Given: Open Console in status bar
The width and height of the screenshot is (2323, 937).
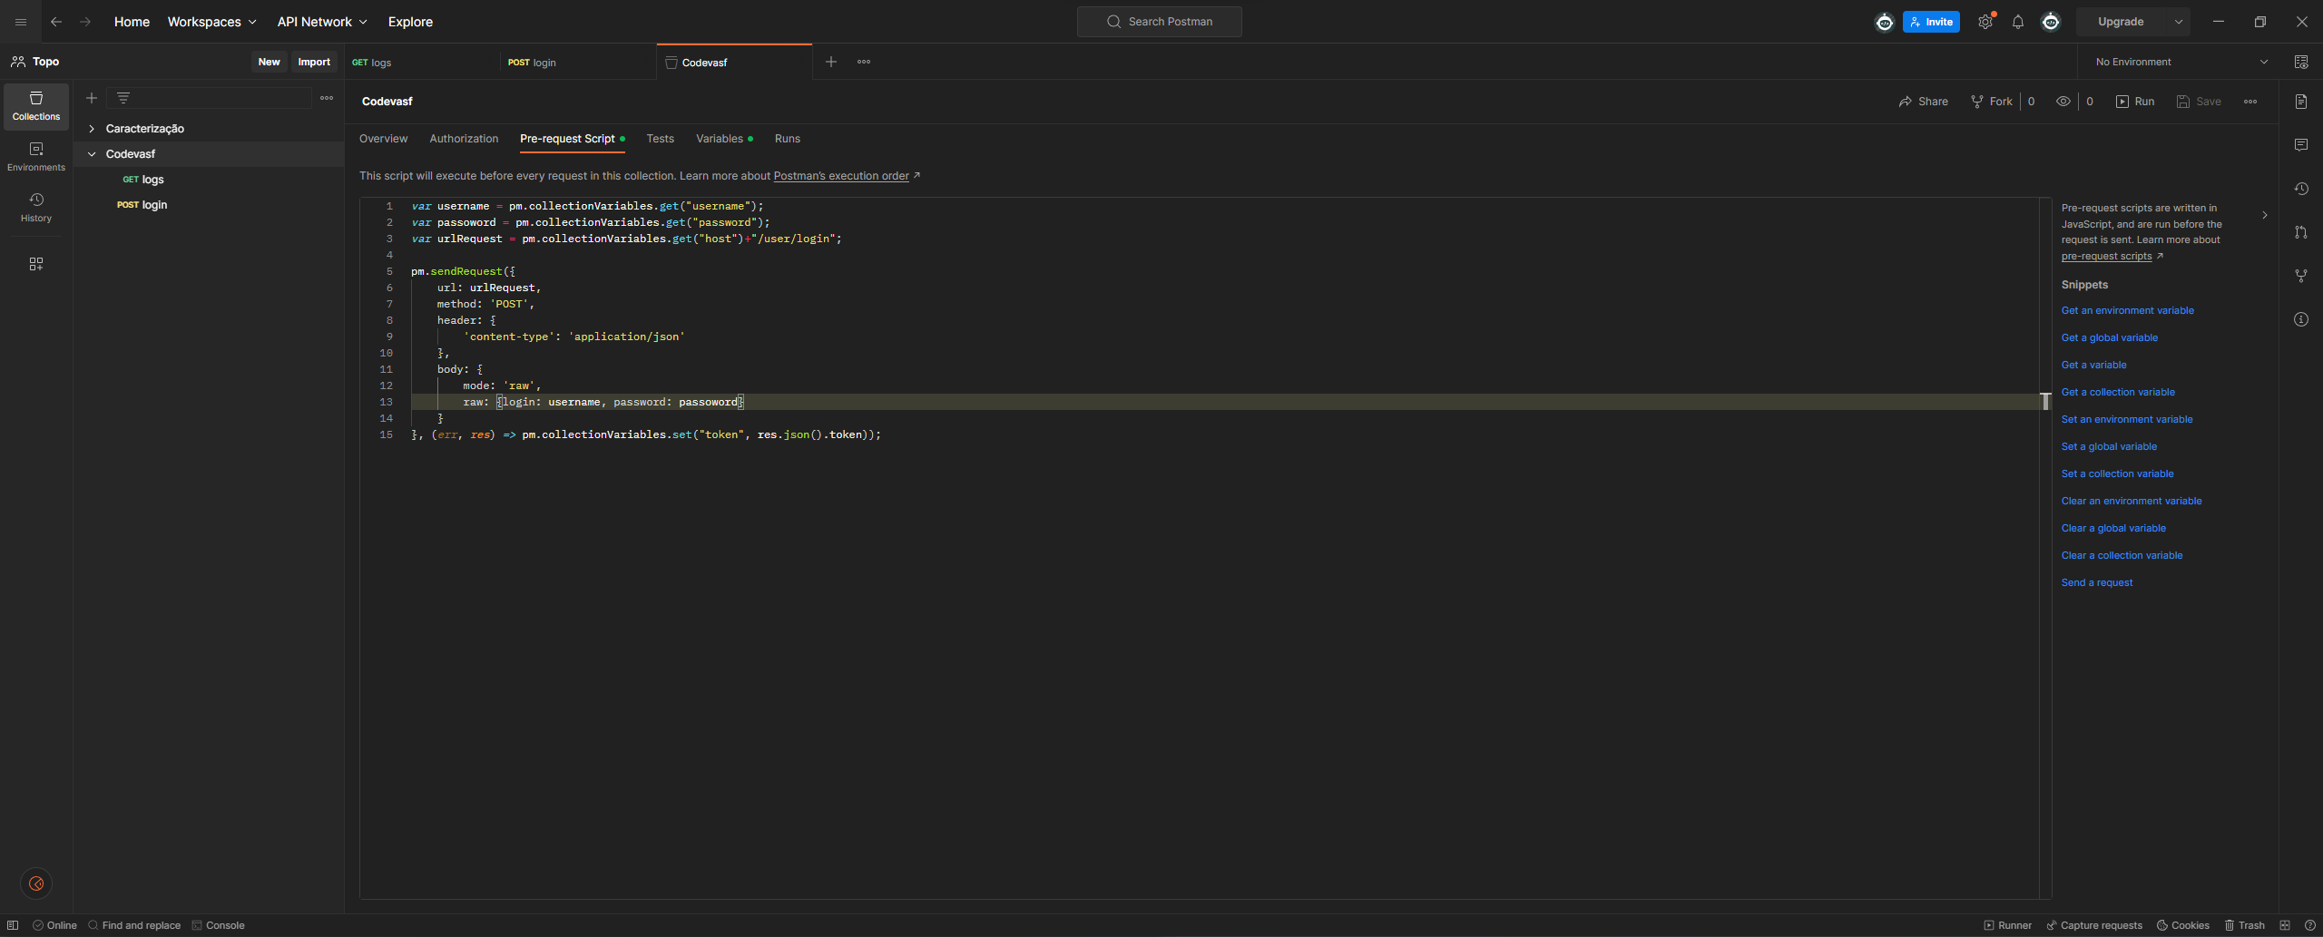Looking at the screenshot, I should point(218,925).
